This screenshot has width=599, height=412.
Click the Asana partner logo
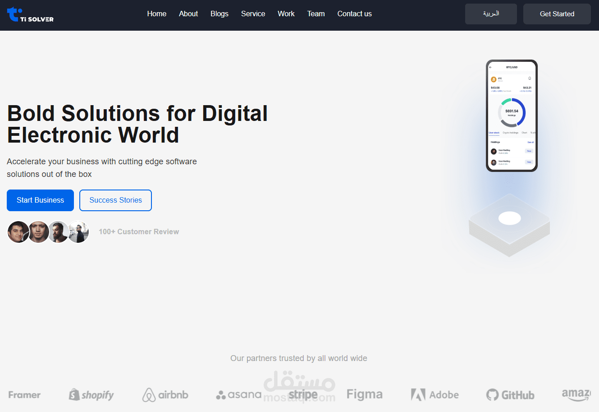238,395
